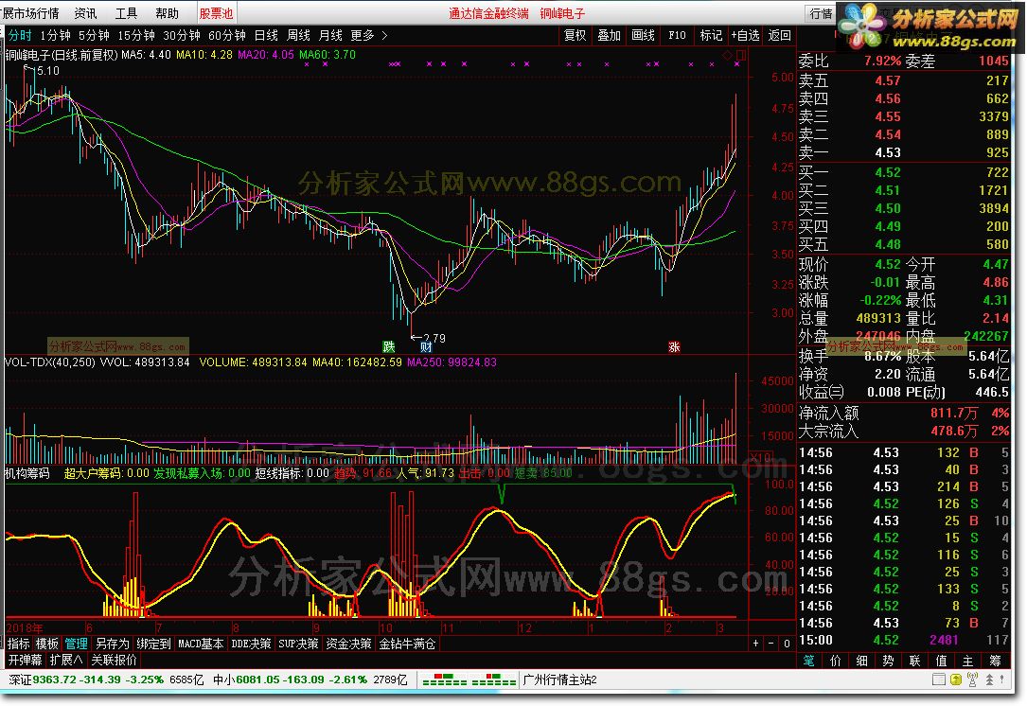Switch to 分时 chart view
Image resolution: width=1027 pixels, height=706 pixels.
pyautogui.click(x=20, y=35)
